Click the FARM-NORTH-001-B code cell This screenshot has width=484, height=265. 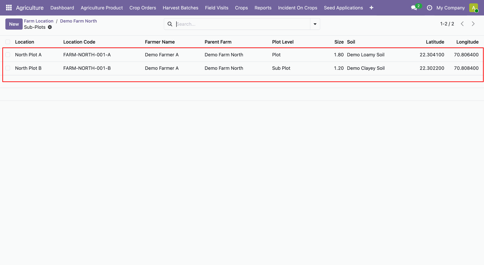click(x=87, y=68)
